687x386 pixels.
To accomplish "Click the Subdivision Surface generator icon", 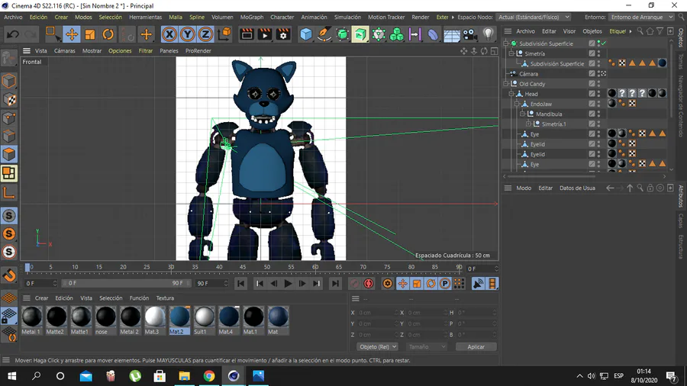I will click(x=342, y=34).
